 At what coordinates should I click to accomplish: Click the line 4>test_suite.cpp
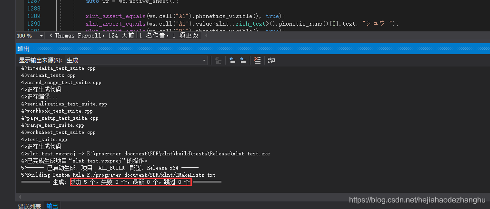(44, 140)
